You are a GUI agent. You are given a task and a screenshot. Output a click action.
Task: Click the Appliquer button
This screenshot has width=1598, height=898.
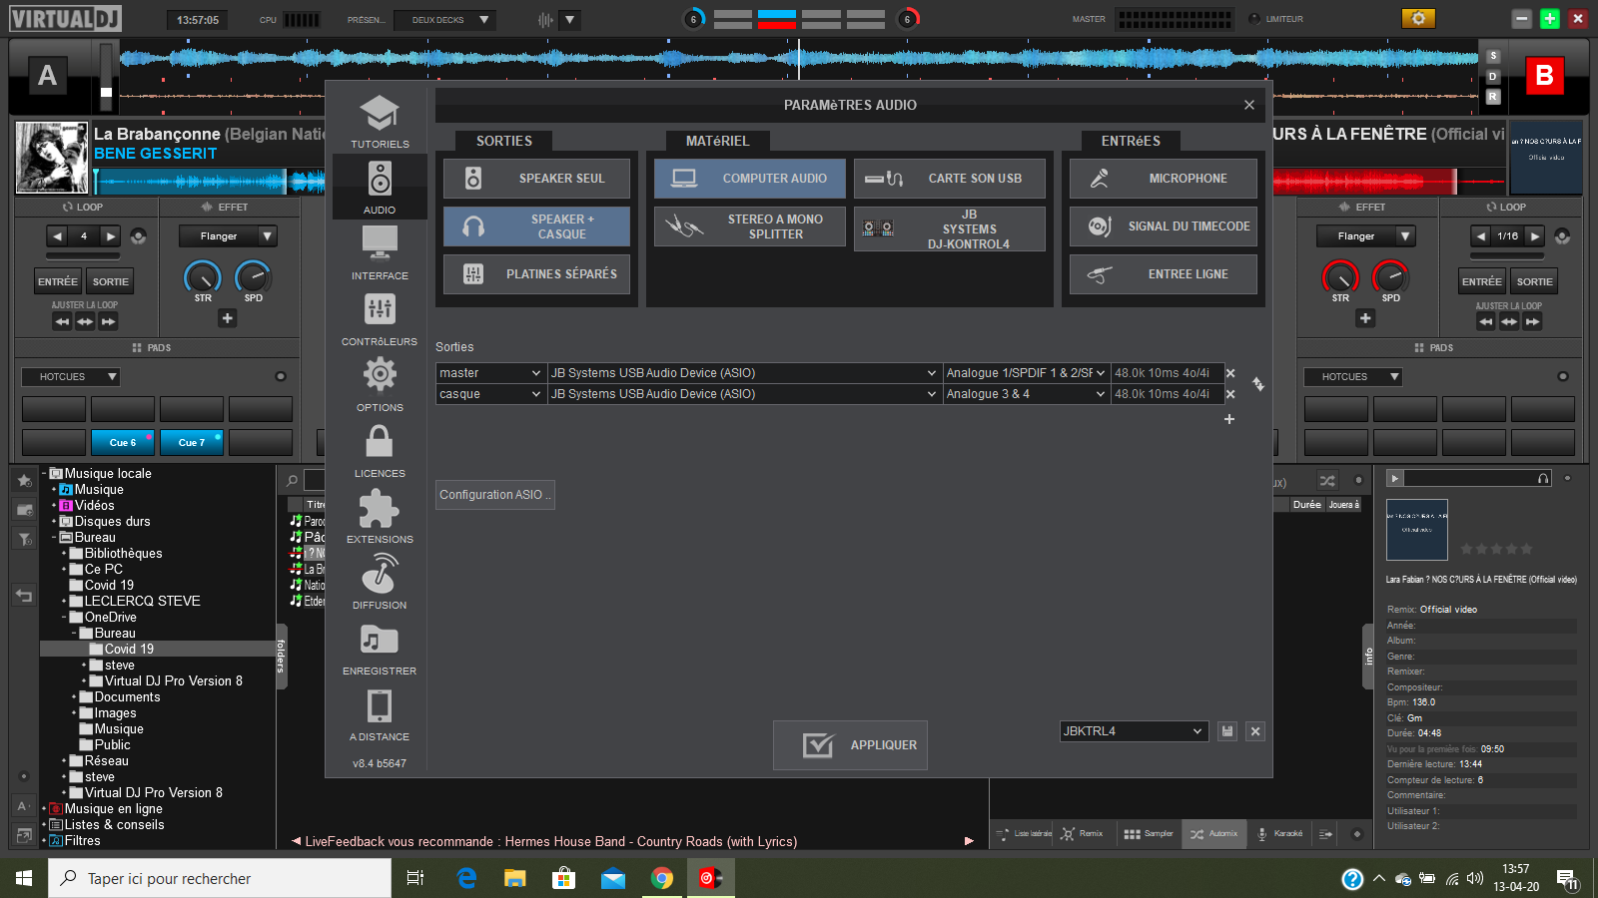click(x=850, y=745)
